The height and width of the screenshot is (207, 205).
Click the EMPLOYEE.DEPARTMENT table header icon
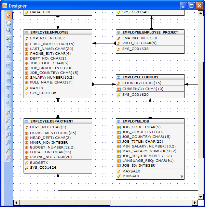[26, 121]
